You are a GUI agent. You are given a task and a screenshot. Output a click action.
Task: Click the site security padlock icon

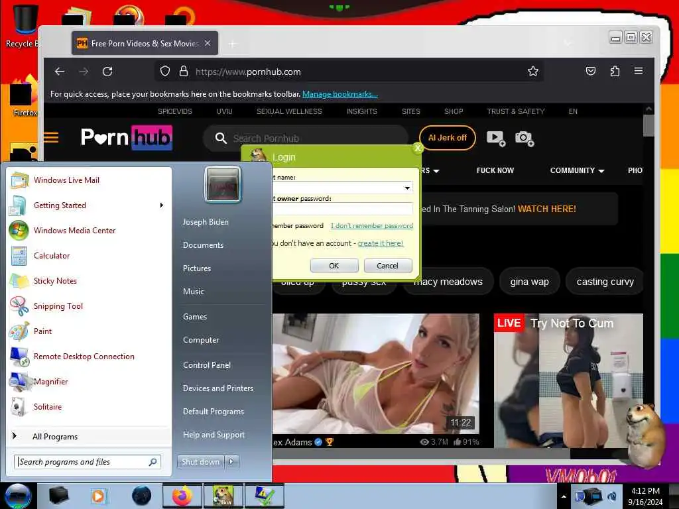click(x=184, y=71)
